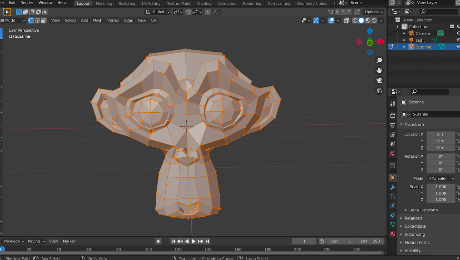Open the Object properties tab

pos(393,178)
